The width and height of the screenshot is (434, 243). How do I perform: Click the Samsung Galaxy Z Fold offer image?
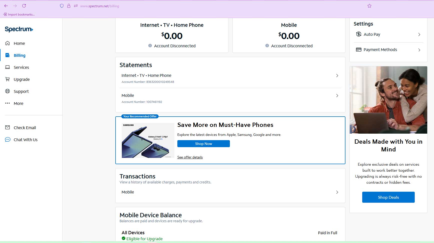tap(148, 140)
